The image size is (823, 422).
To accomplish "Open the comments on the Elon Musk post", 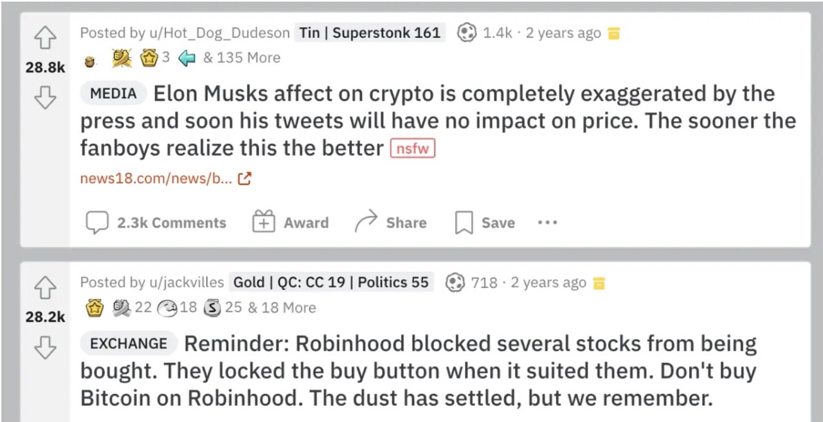I will pos(156,222).
